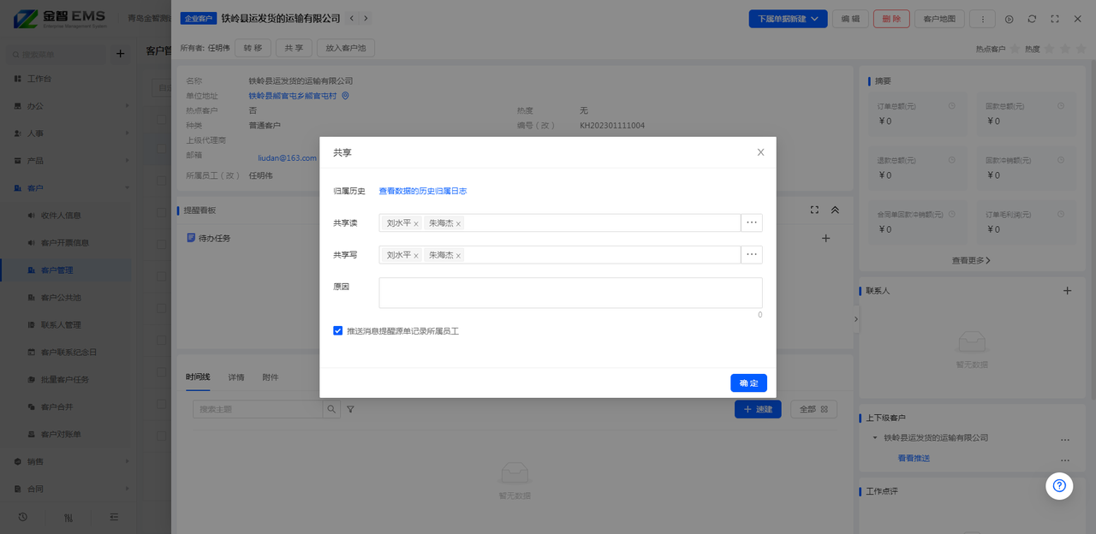
Task: Click inside the 共享读 tag input field
Action: click(x=560, y=222)
